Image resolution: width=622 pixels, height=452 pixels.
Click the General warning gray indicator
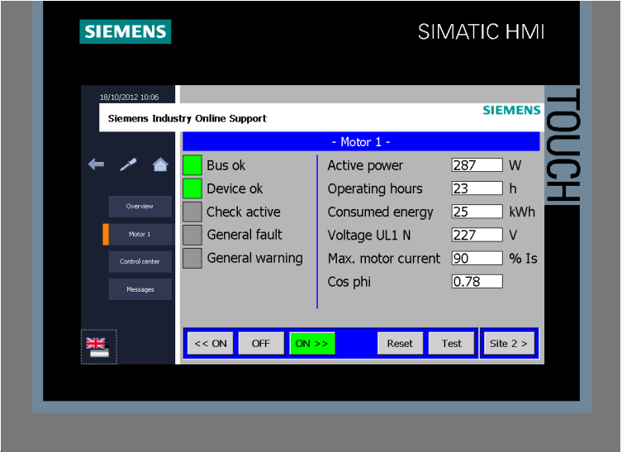[192, 259]
